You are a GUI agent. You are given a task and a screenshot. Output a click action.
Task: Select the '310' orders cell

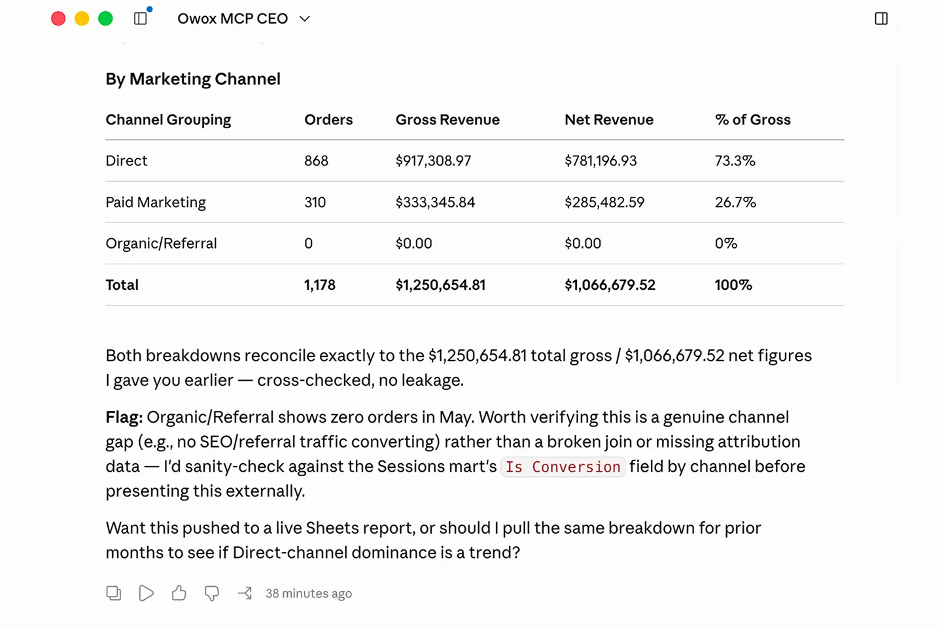315,203
